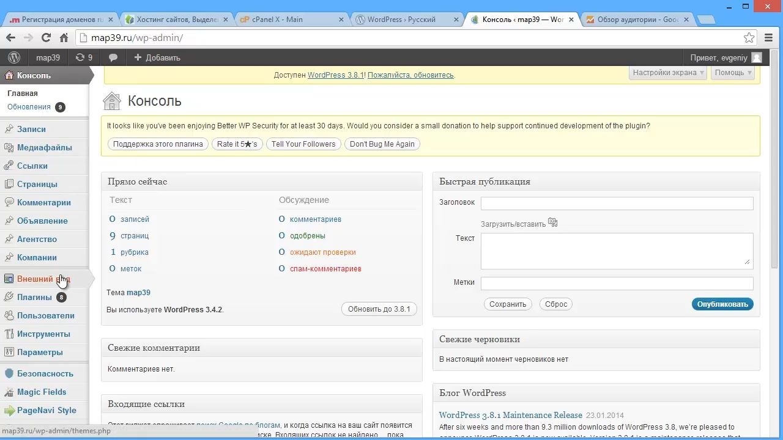Open the Привет, evgeniy account menu
The image size is (783, 440).
(x=725, y=57)
